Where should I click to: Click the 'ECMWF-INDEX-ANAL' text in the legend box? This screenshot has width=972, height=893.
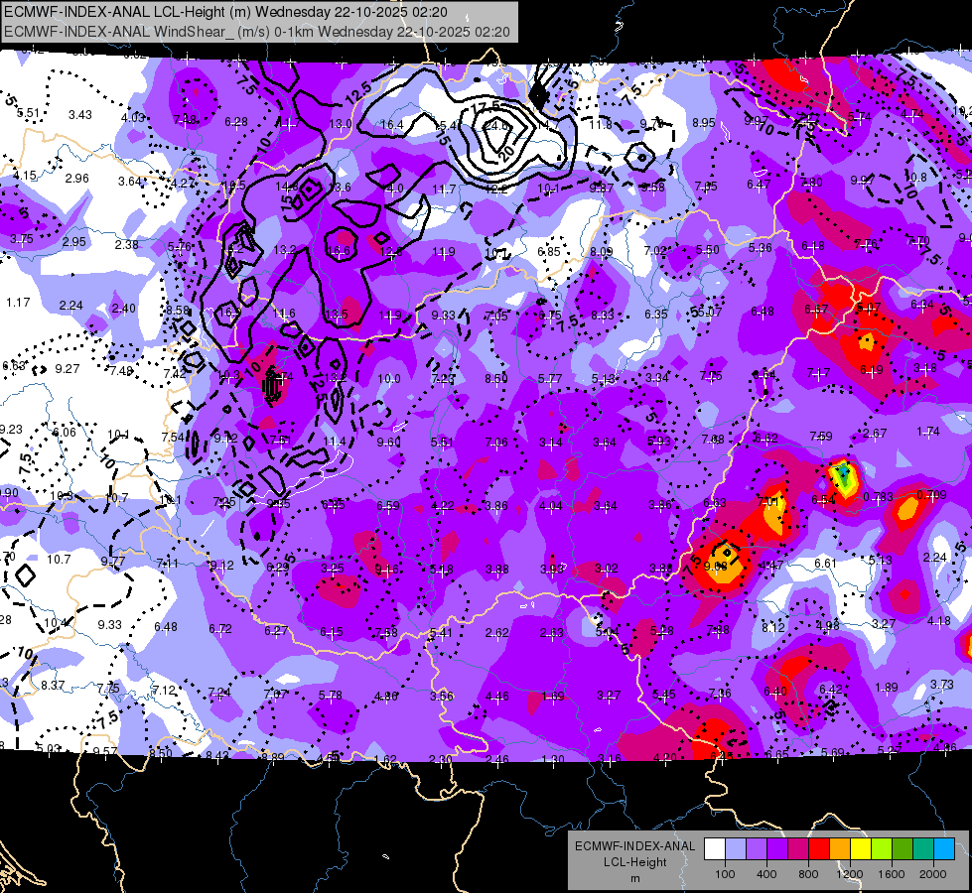pos(635,846)
